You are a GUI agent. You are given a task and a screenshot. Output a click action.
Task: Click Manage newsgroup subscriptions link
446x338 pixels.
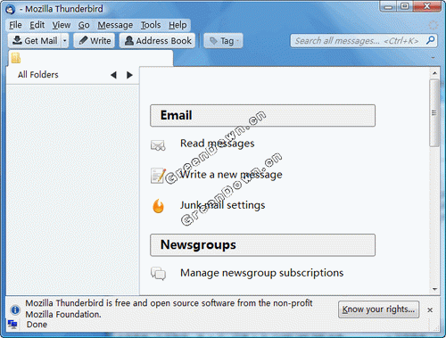[262, 273]
